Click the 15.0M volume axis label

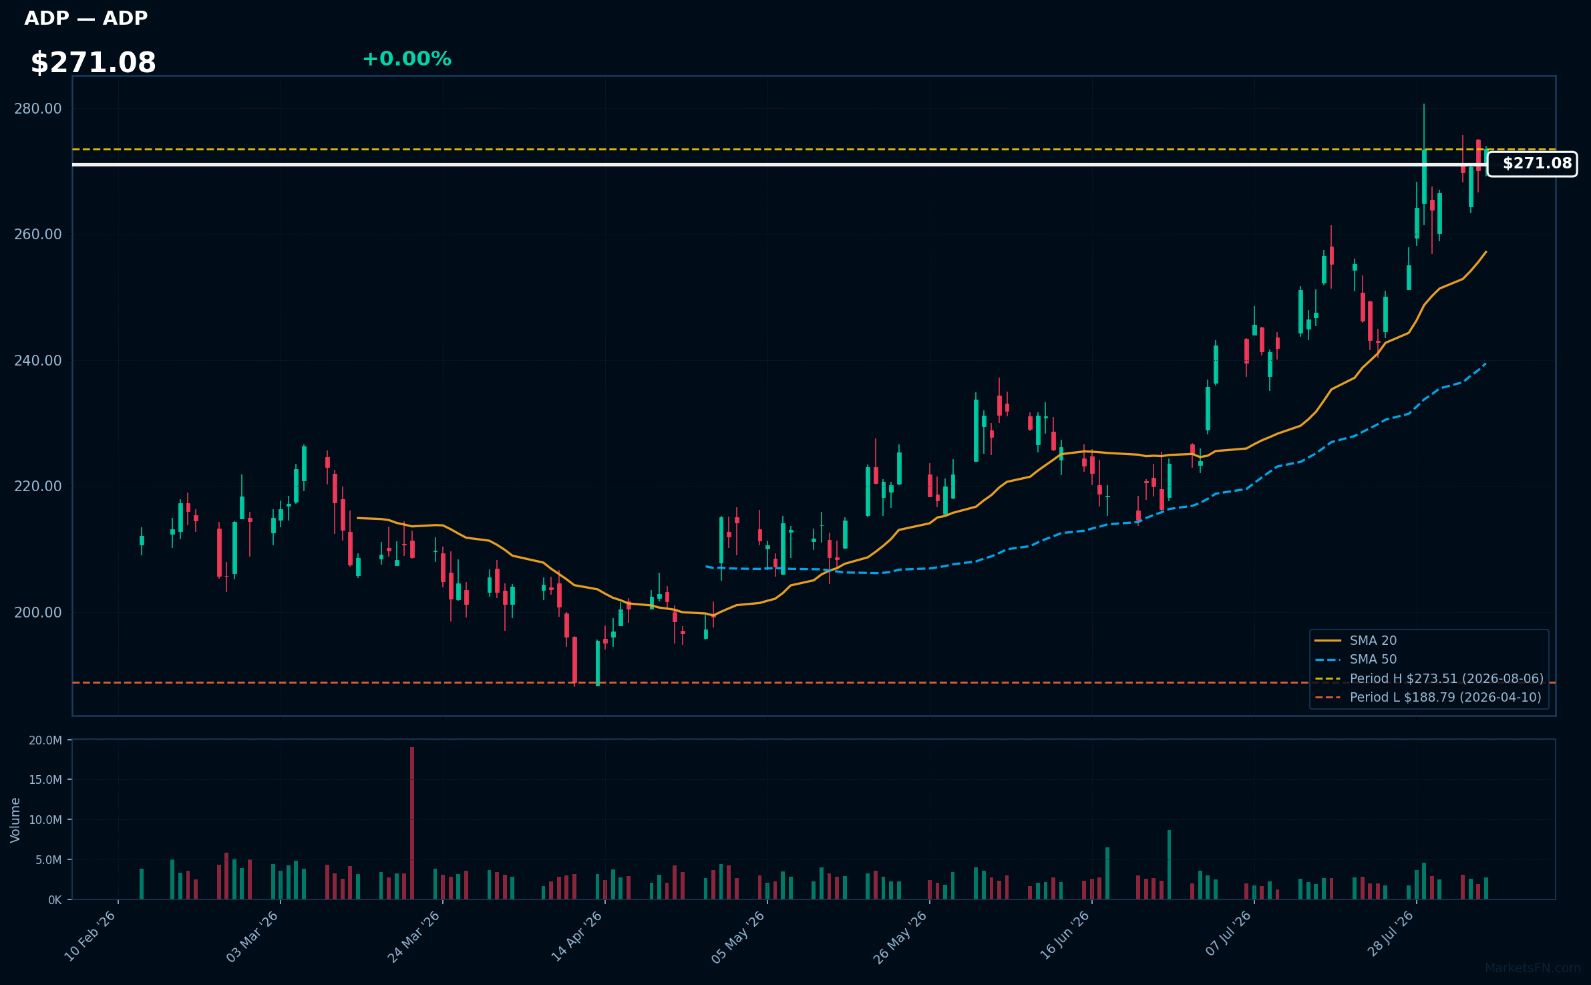(45, 780)
